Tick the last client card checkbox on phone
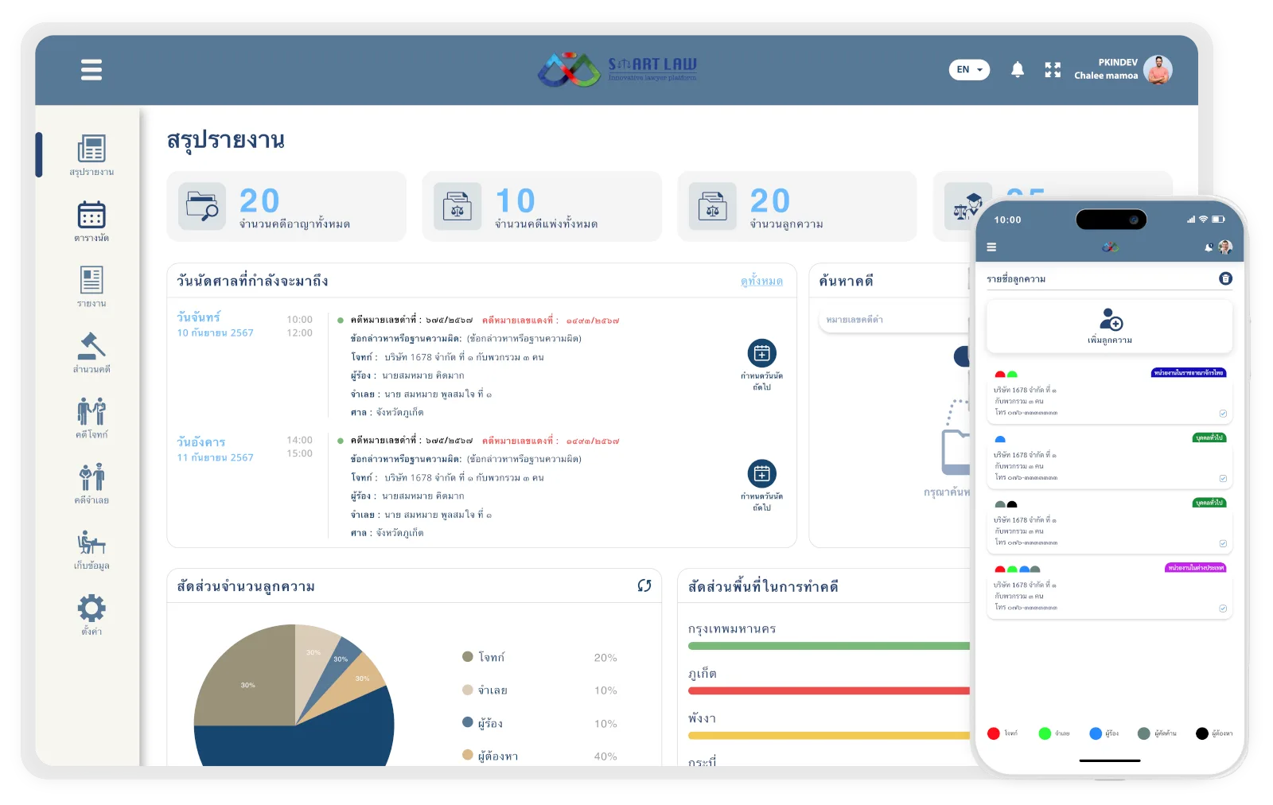1273x805 pixels. coord(1223,609)
